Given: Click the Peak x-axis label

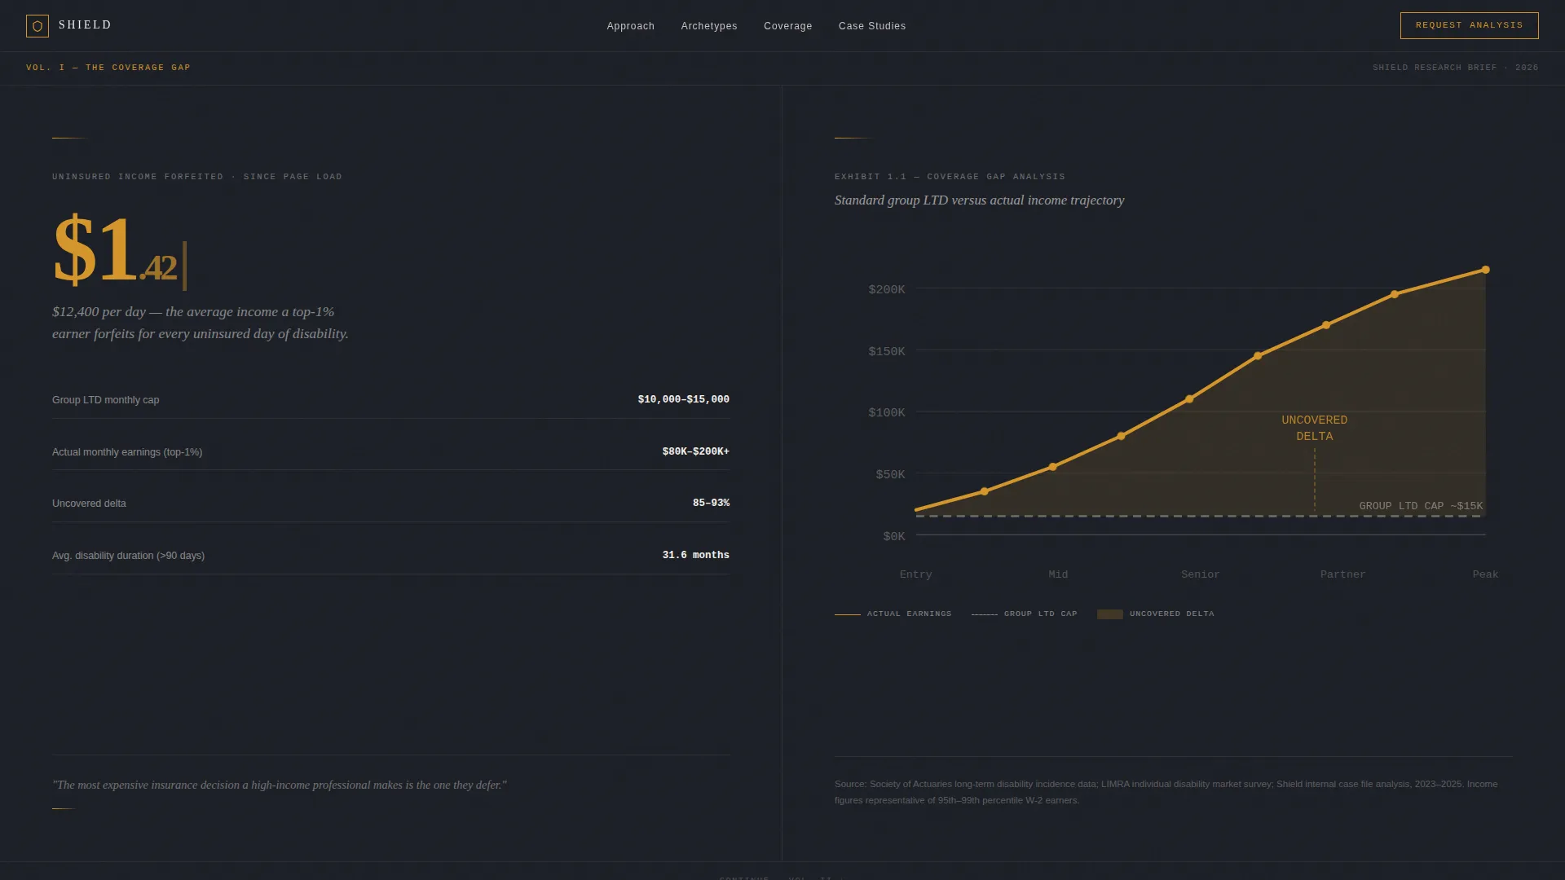Looking at the screenshot, I should click(1485, 574).
